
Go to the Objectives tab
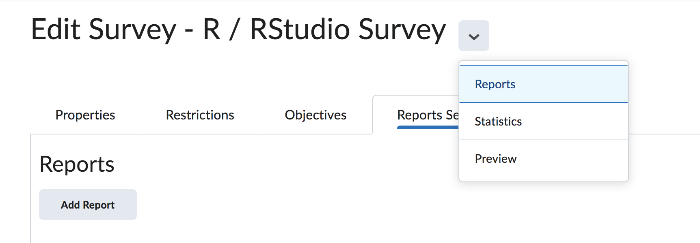(315, 115)
